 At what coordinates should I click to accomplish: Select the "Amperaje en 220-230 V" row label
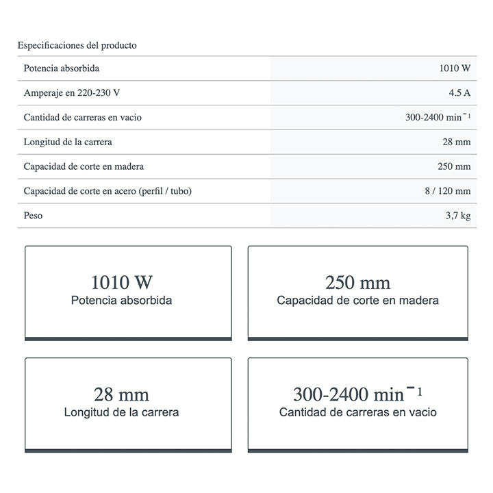pos(72,93)
